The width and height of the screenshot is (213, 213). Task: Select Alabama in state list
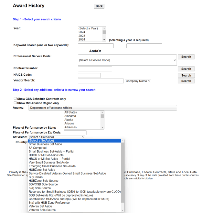coord(82,116)
